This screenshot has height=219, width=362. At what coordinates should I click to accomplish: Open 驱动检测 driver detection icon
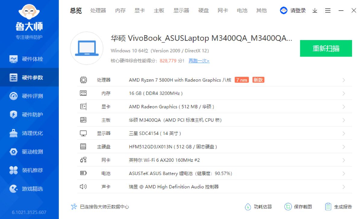(14, 152)
